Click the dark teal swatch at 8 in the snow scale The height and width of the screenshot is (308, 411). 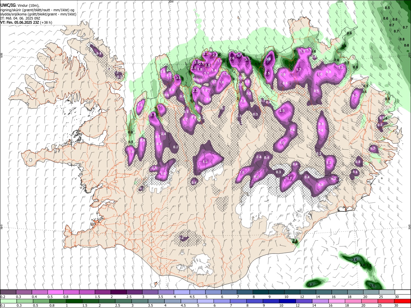260,292
